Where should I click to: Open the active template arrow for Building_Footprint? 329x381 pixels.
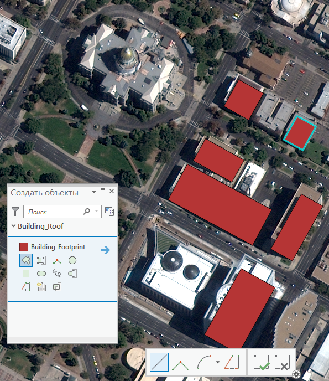(106, 250)
